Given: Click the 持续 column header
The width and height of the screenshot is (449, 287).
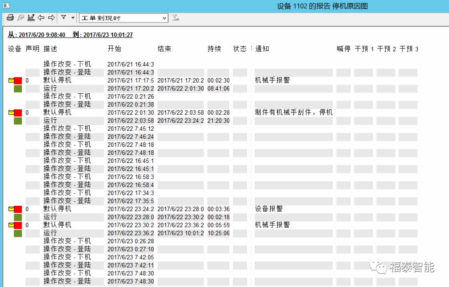Looking at the screenshot, I should point(214,49).
